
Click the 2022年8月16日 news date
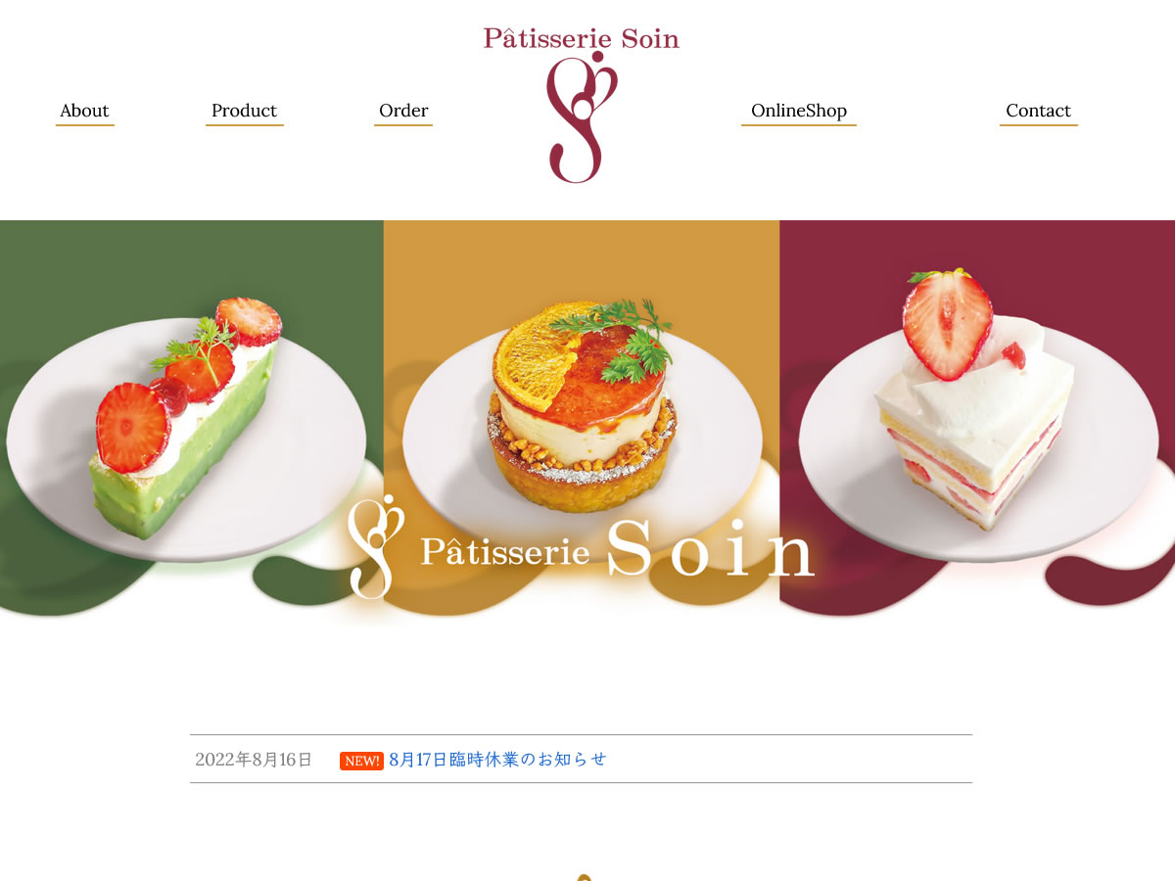click(x=254, y=760)
